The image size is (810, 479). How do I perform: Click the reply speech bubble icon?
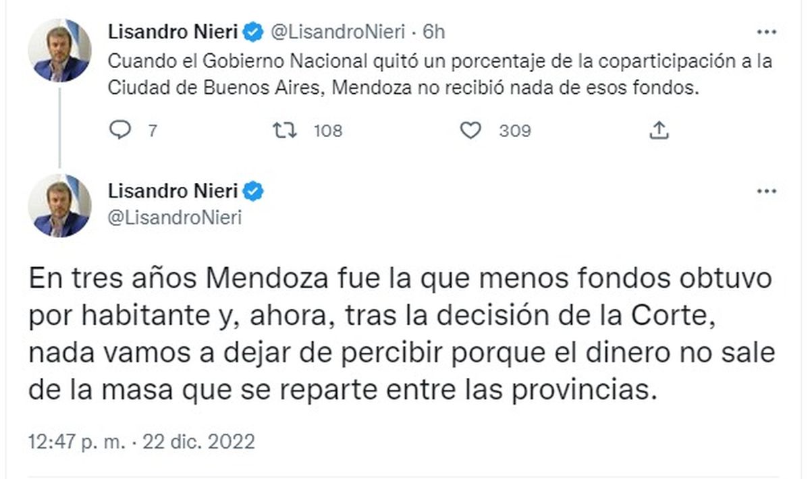119,131
